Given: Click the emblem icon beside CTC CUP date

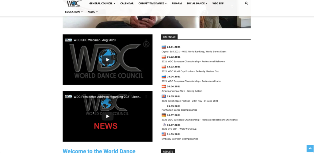Looking at the screenshot, I should [164, 125].
